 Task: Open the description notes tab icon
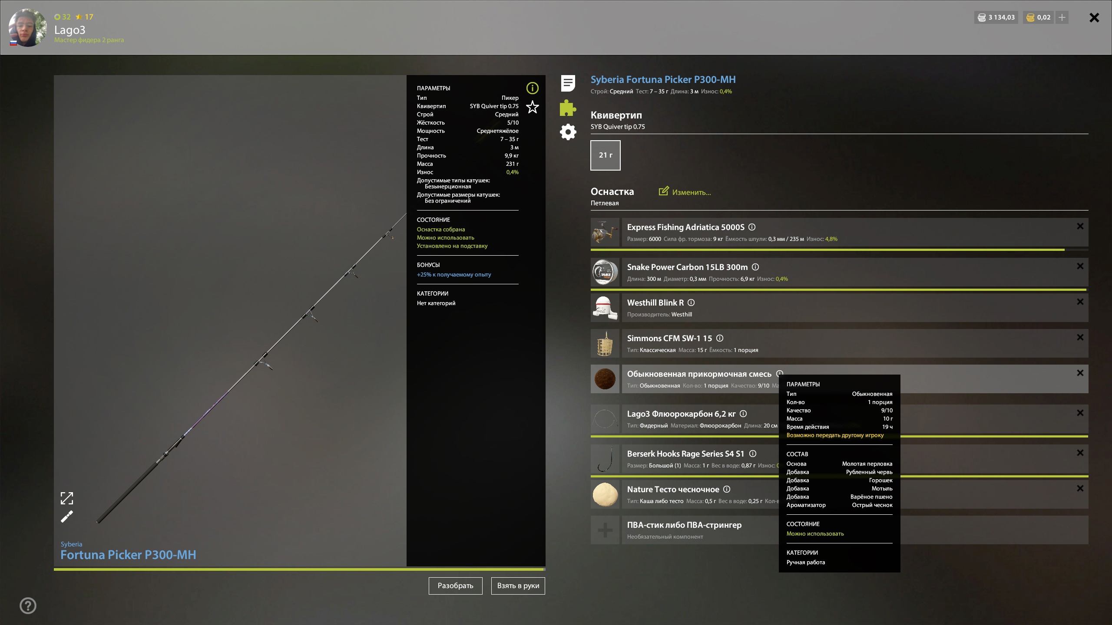click(568, 83)
